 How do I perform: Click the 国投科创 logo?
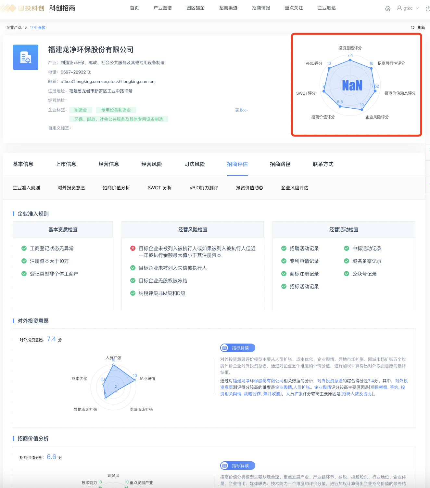click(x=22, y=8)
